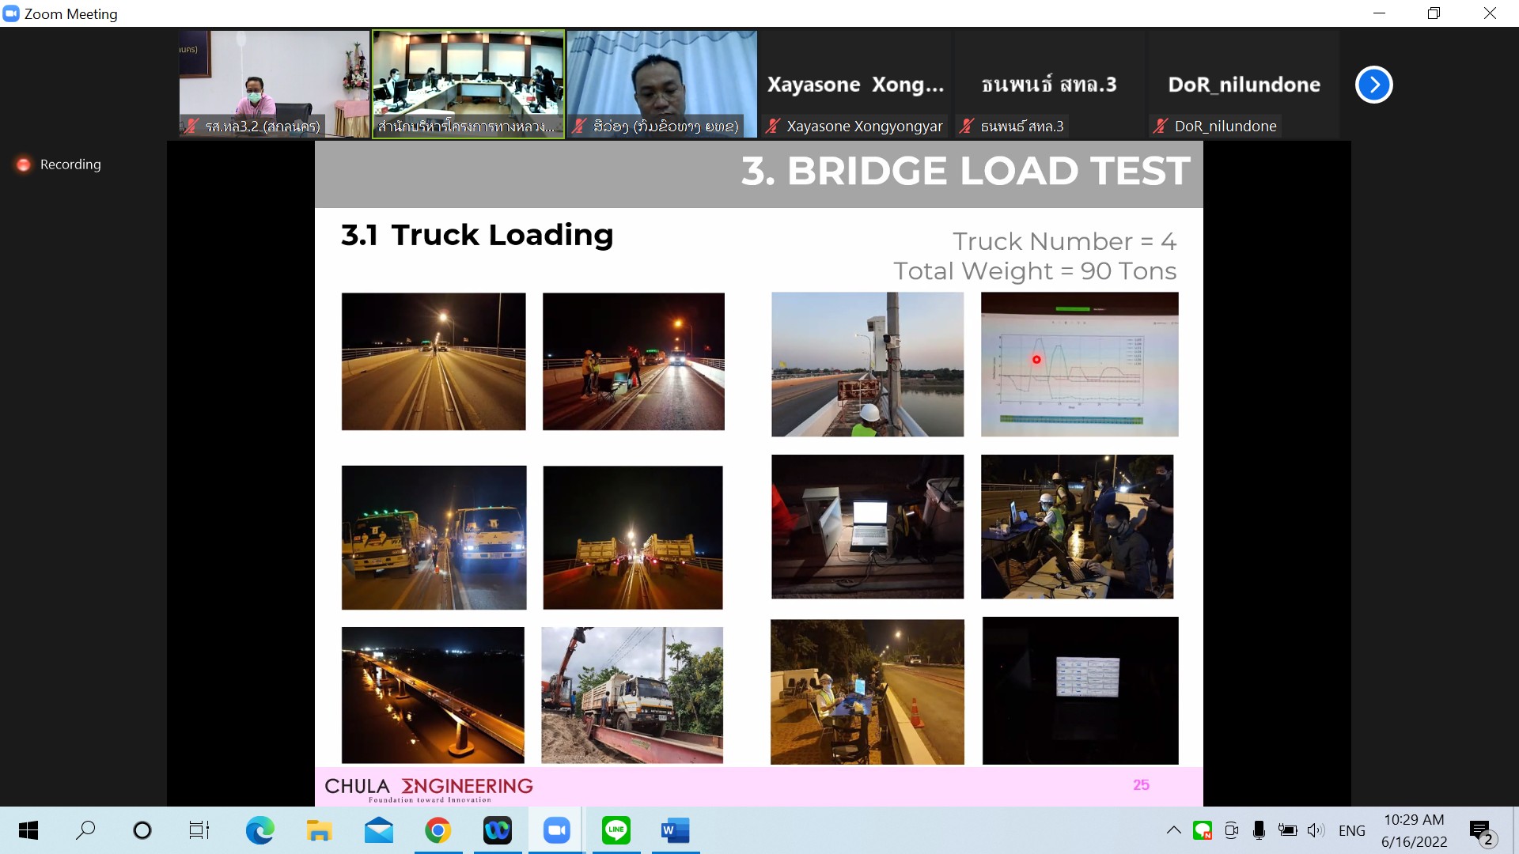This screenshot has height=854, width=1519.
Task: Show next participants with the blue arrow
Action: click(1373, 85)
